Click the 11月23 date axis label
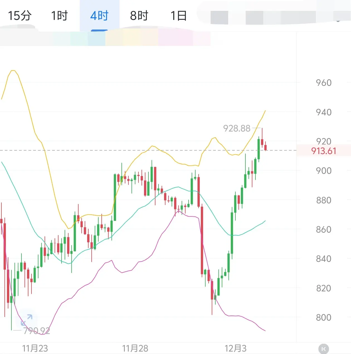 point(35,348)
